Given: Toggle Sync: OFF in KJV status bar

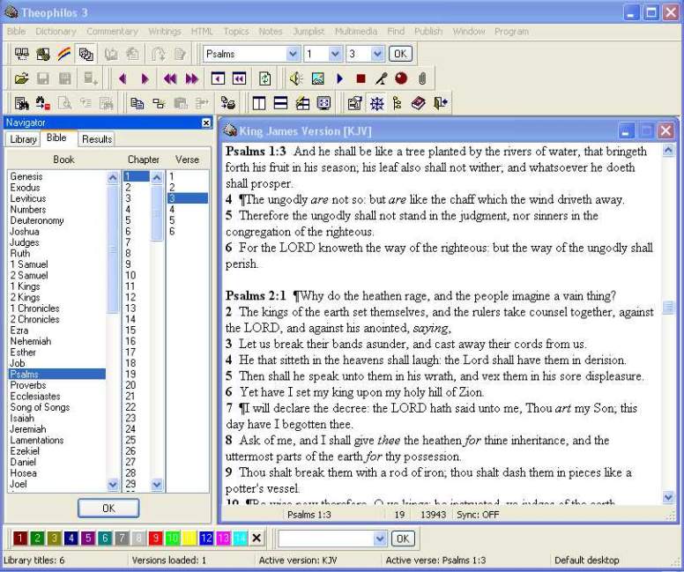Looking at the screenshot, I should [478, 515].
